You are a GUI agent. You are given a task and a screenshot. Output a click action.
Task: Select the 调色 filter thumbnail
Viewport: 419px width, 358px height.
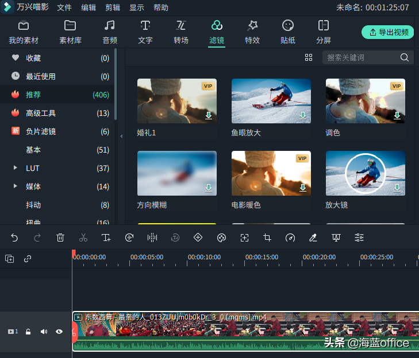[x=366, y=101]
